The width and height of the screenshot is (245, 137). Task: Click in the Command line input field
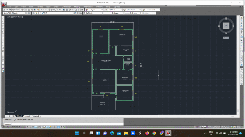pyautogui.click(x=69, y=124)
